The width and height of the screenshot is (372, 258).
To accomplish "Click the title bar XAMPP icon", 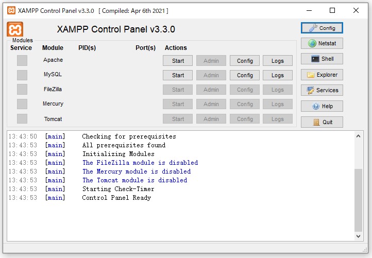I will point(11,10).
